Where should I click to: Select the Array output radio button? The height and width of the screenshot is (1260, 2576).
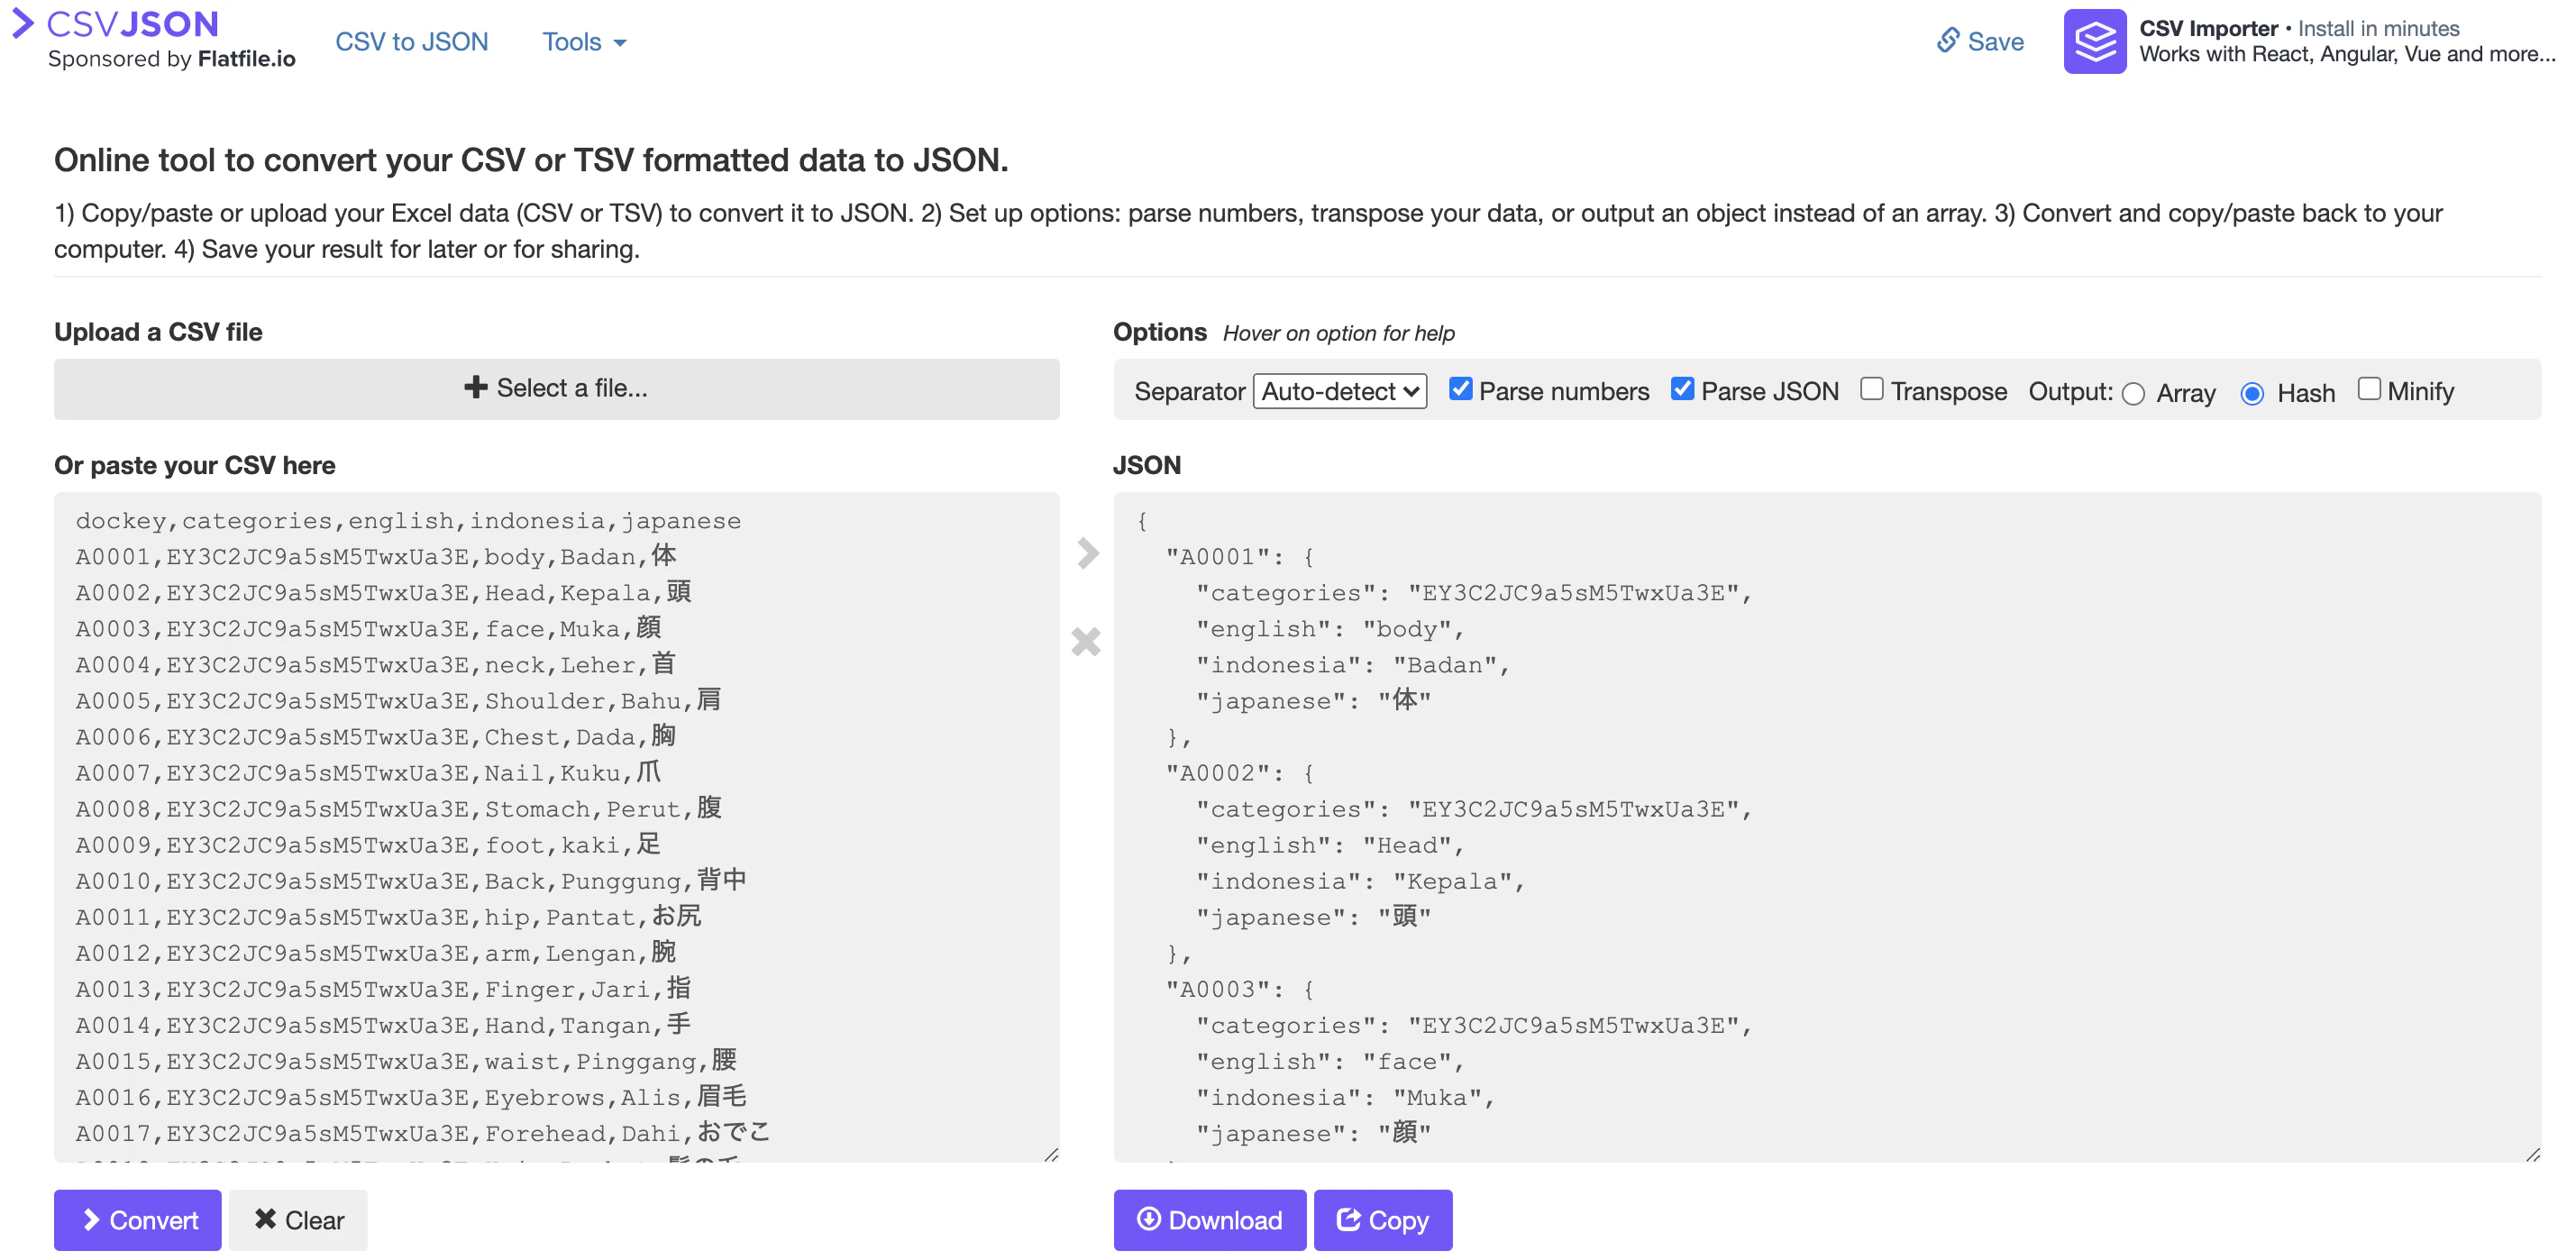tap(2133, 394)
